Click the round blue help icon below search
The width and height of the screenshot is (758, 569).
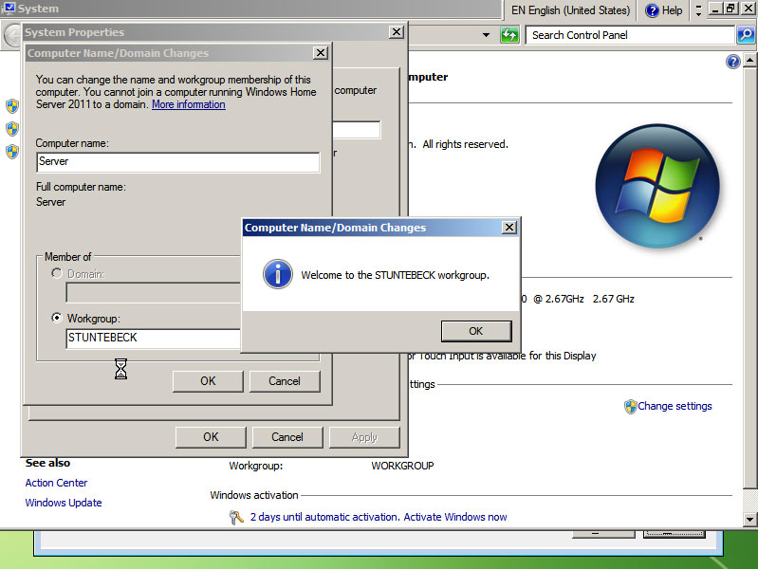(732, 62)
